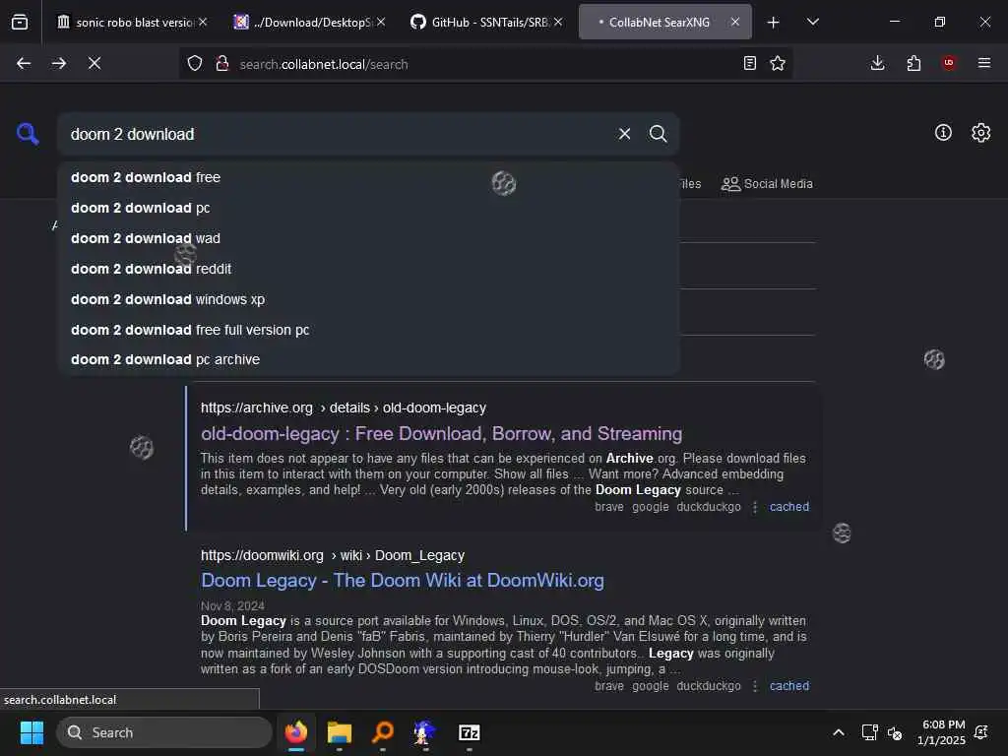Select the CollabNet SearXNG tab
The image size is (1008, 756).
point(664,23)
